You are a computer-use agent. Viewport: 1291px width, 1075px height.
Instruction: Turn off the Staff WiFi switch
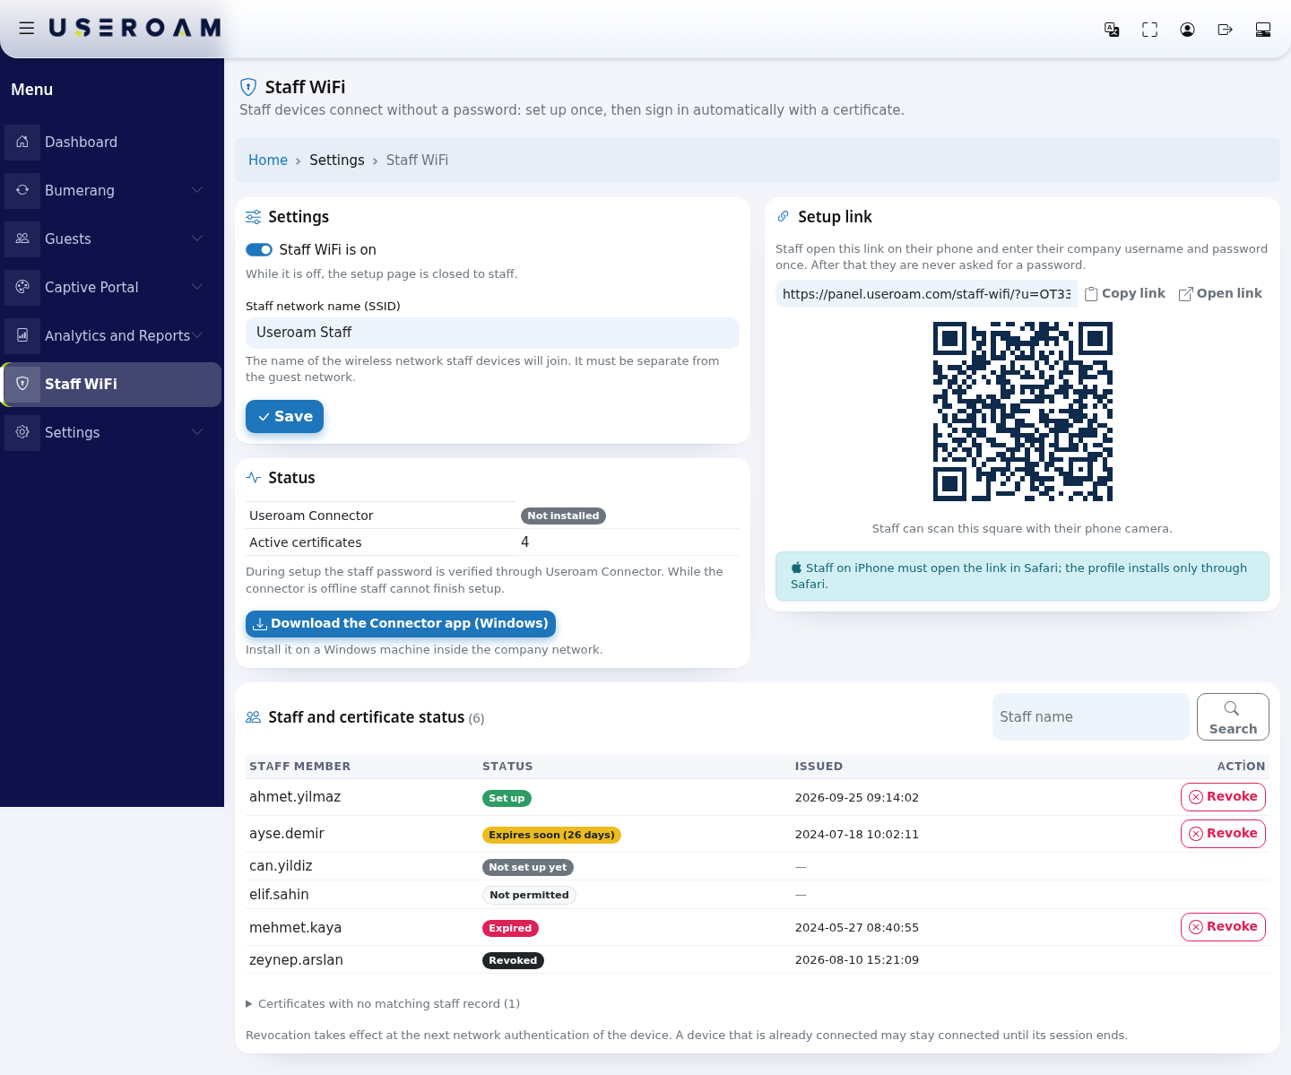259,249
